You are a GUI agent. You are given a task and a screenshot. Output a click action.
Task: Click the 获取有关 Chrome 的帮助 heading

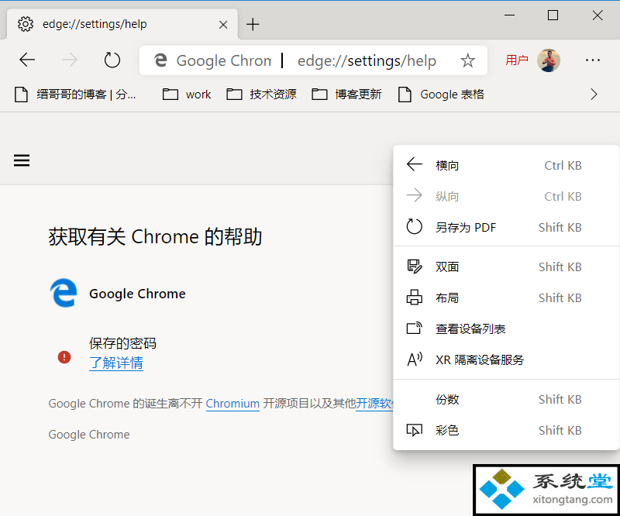[155, 236]
